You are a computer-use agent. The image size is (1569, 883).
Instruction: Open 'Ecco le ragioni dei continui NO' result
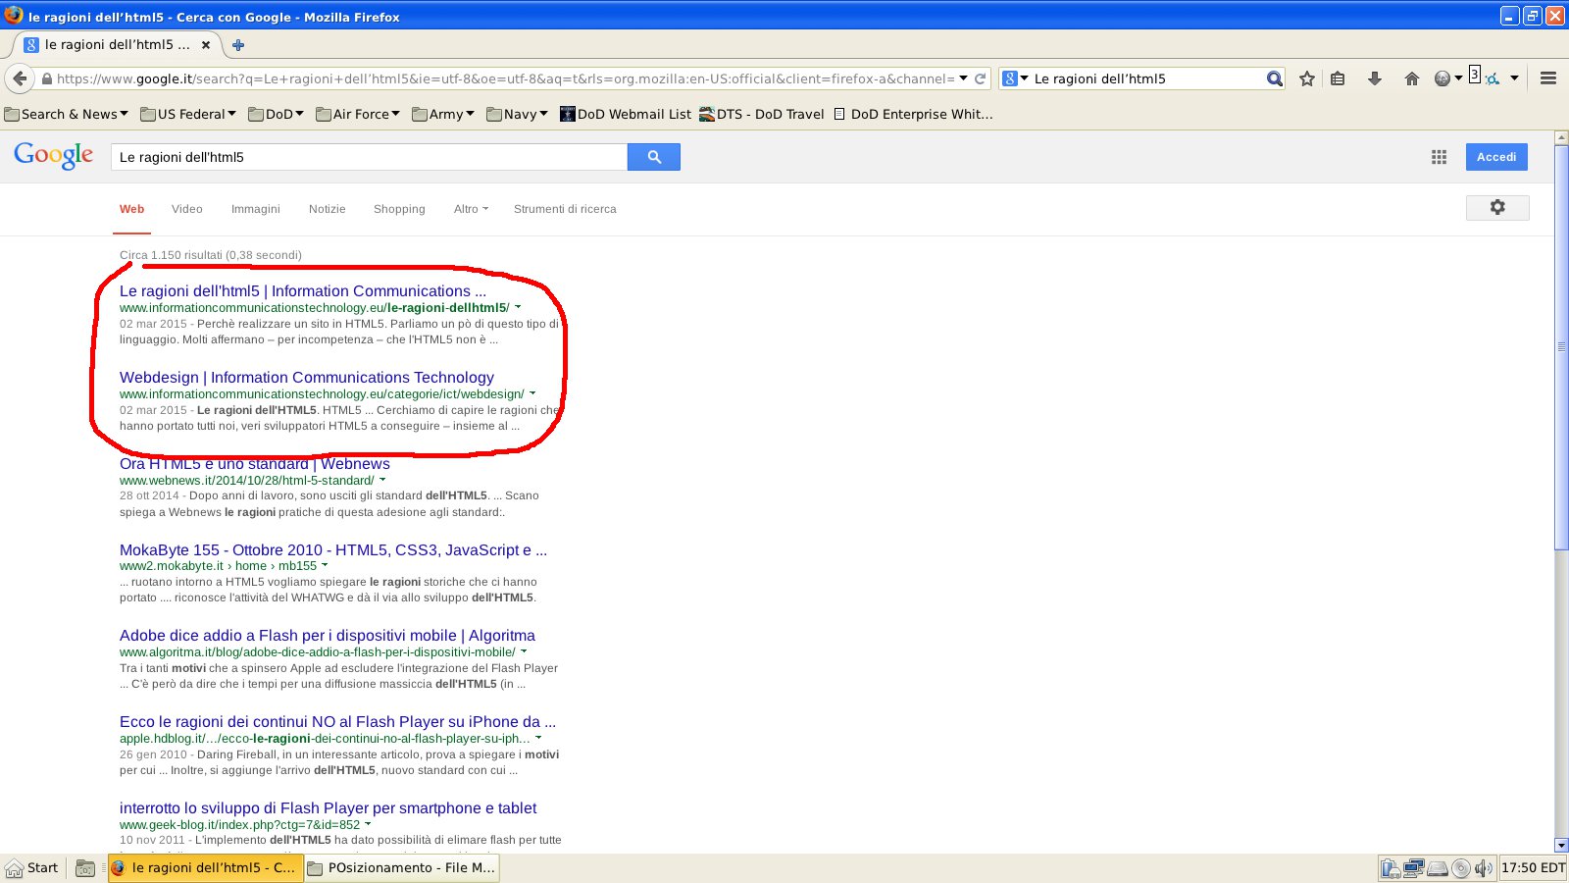click(337, 722)
